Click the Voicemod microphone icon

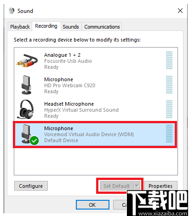click(x=27, y=134)
